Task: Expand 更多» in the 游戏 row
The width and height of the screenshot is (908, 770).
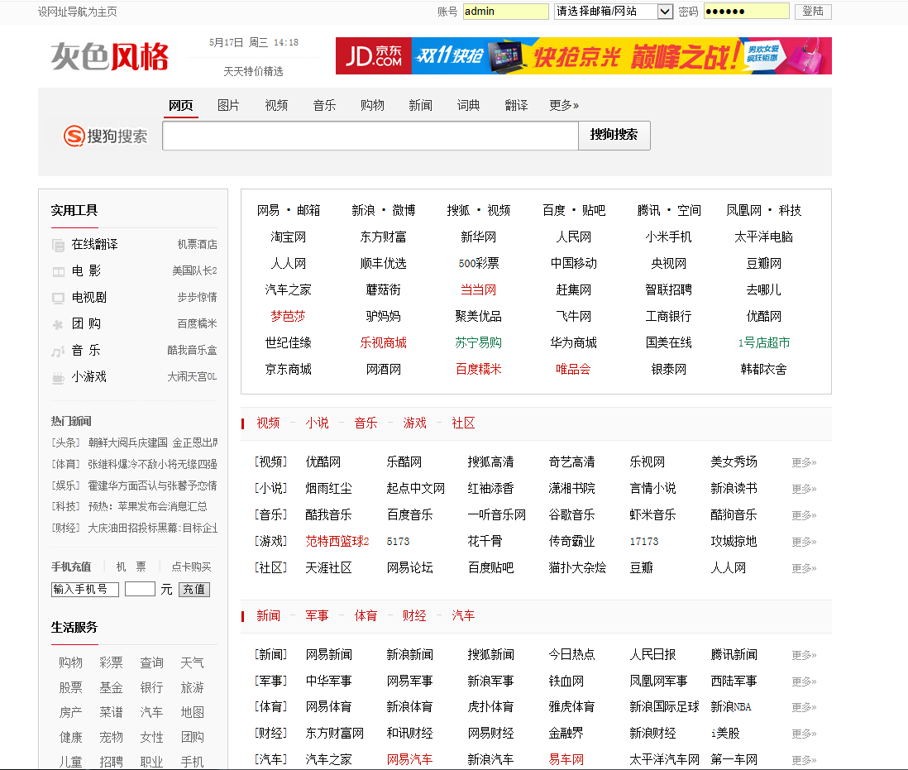Action: 804,541
